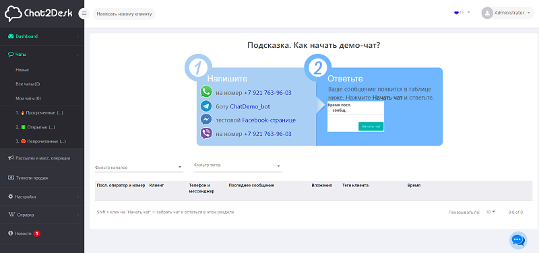Click Написать новому клиенту button
This screenshot has height=253, width=539.
pos(124,14)
